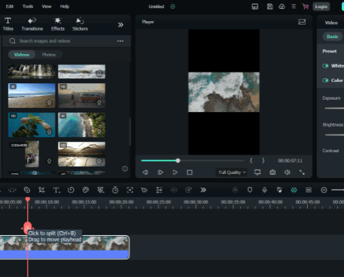Image resolution: width=344 pixels, height=277 pixels.
Task: Open the Stickers tab
Action: tap(80, 24)
